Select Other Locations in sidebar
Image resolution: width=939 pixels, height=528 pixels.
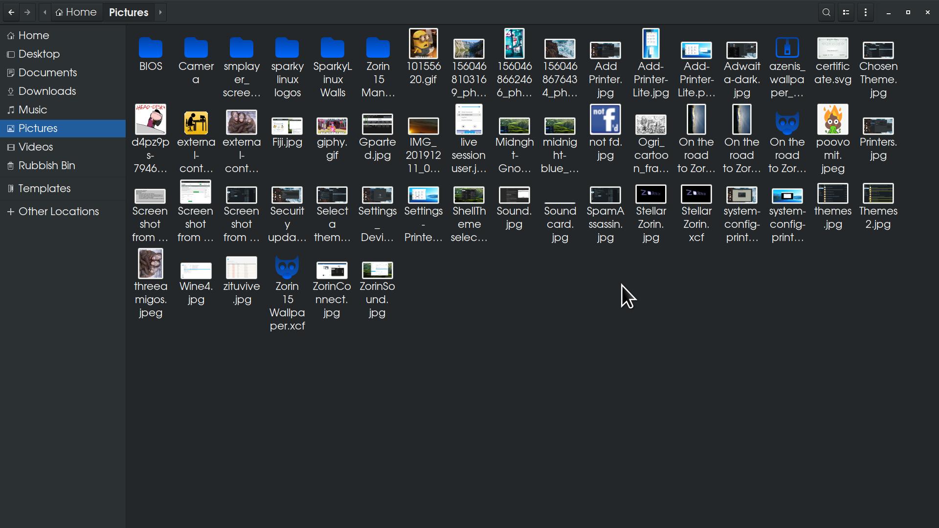click(x=58, y=212)
